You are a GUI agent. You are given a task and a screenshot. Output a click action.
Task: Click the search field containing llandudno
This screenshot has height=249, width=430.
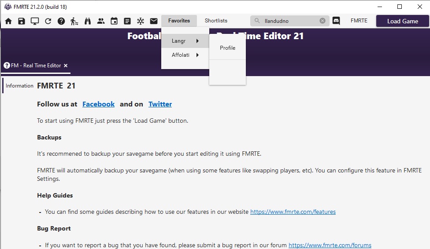coord(289,21)
